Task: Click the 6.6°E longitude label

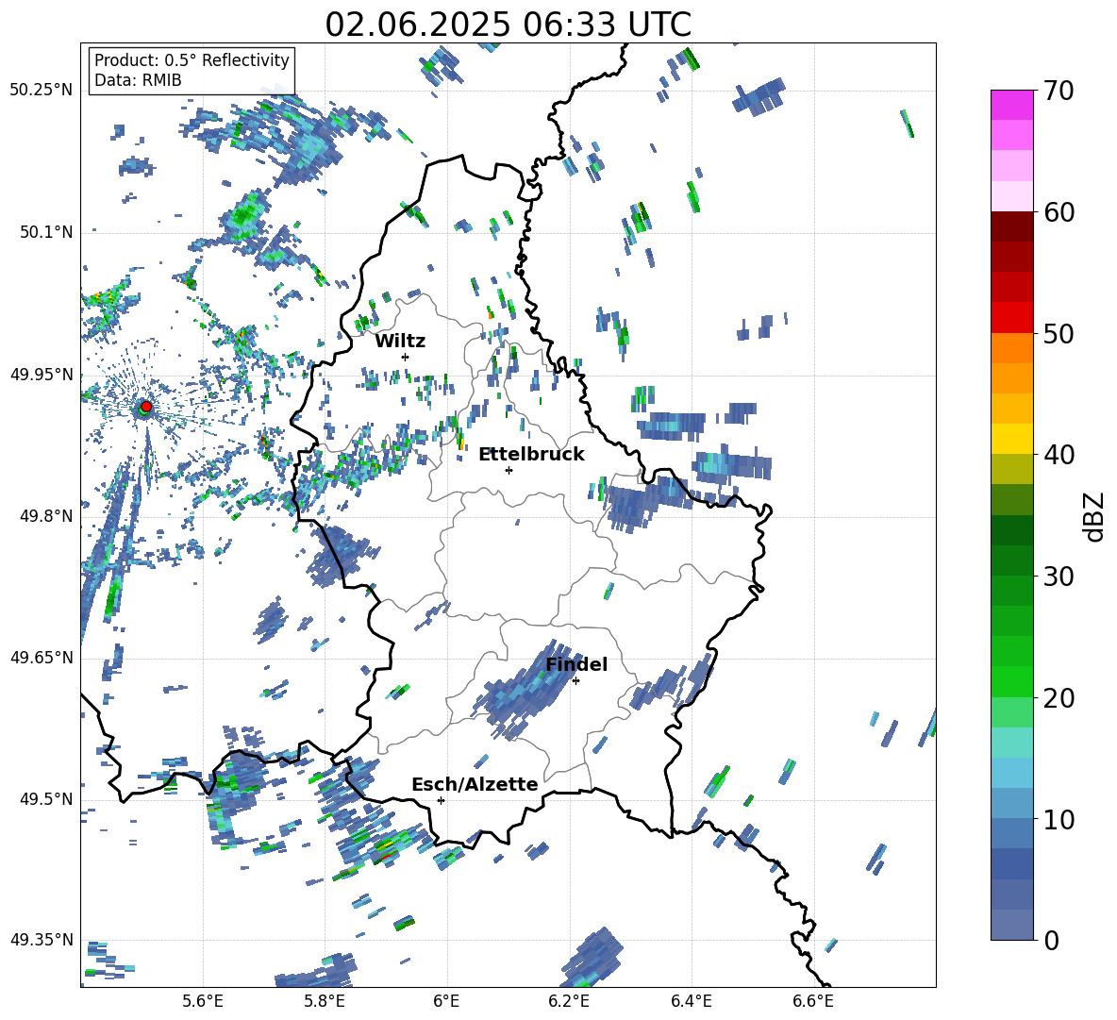Action: [x=813, y=1001]
